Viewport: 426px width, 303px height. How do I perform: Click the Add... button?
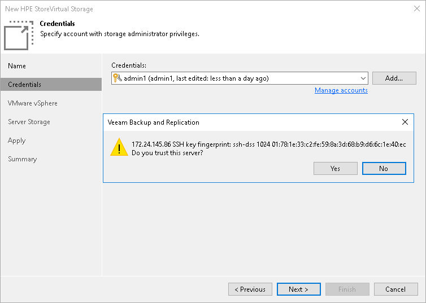click(394, 78)
